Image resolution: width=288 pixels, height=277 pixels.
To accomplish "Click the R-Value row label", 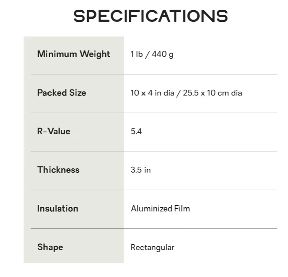I will pyautogui.click(x=54, y=131).
